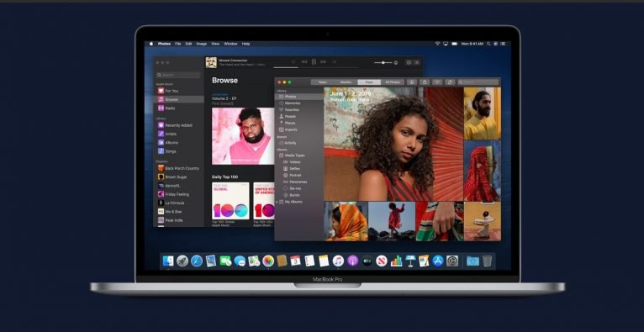Toggle shuffle in Music player controls
The height and width of the screenshot is (332, 644).
point(293,62)
